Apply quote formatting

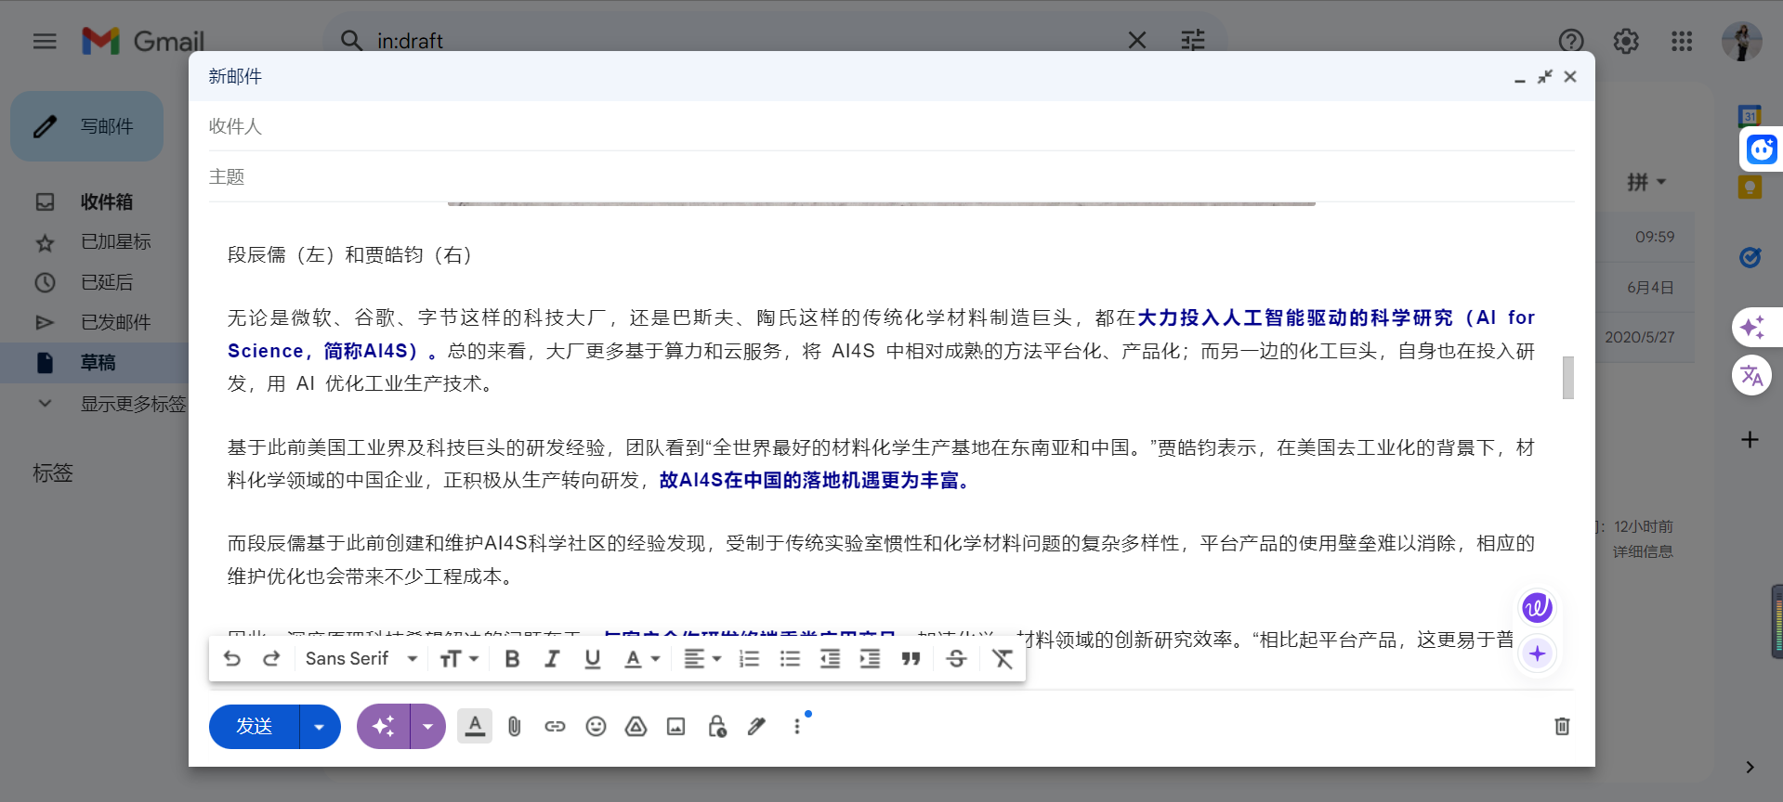[911, 659]
